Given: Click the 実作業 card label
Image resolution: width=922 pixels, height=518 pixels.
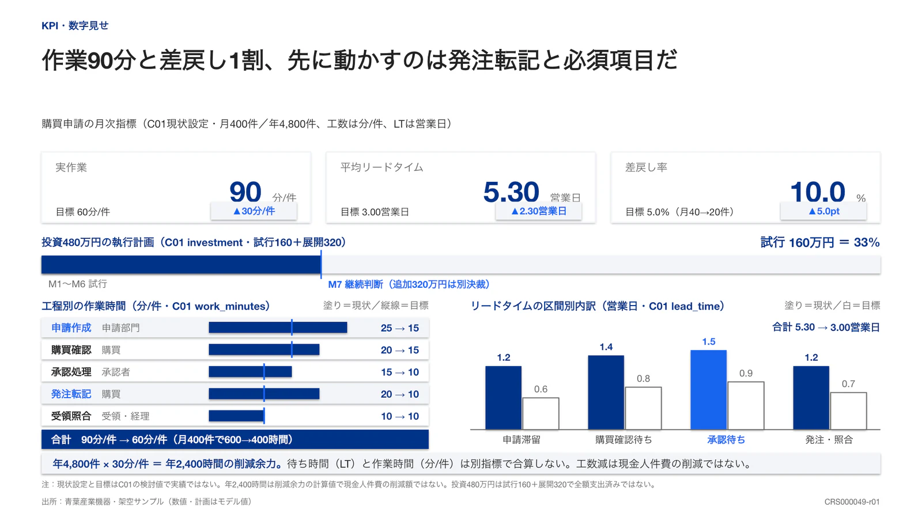Looking at the screenshot, I should pos(71,167).
